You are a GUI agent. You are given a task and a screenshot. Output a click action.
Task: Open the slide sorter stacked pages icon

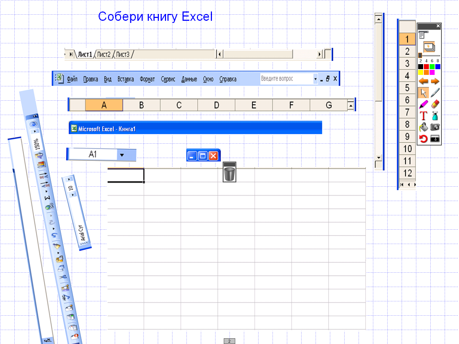[429, 47]
